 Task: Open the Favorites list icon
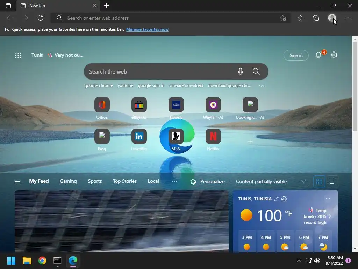tap(300, 18)
